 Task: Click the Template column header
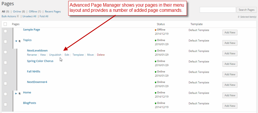pyautogui.click(x=196, y=24)
